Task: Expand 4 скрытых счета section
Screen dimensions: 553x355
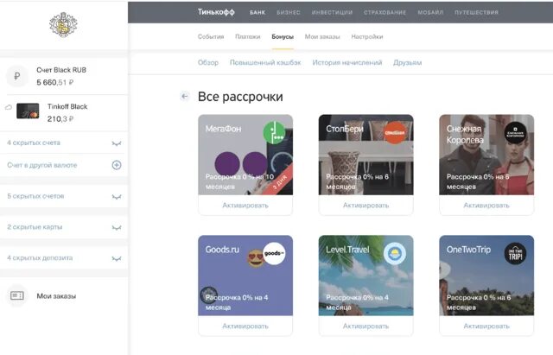Action: point(64,143)
